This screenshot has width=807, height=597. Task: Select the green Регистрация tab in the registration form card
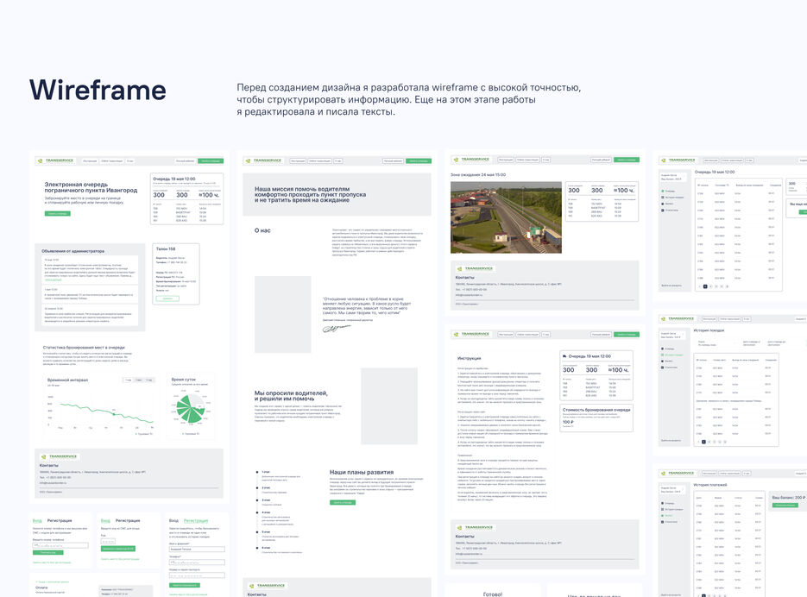point(196,521)
